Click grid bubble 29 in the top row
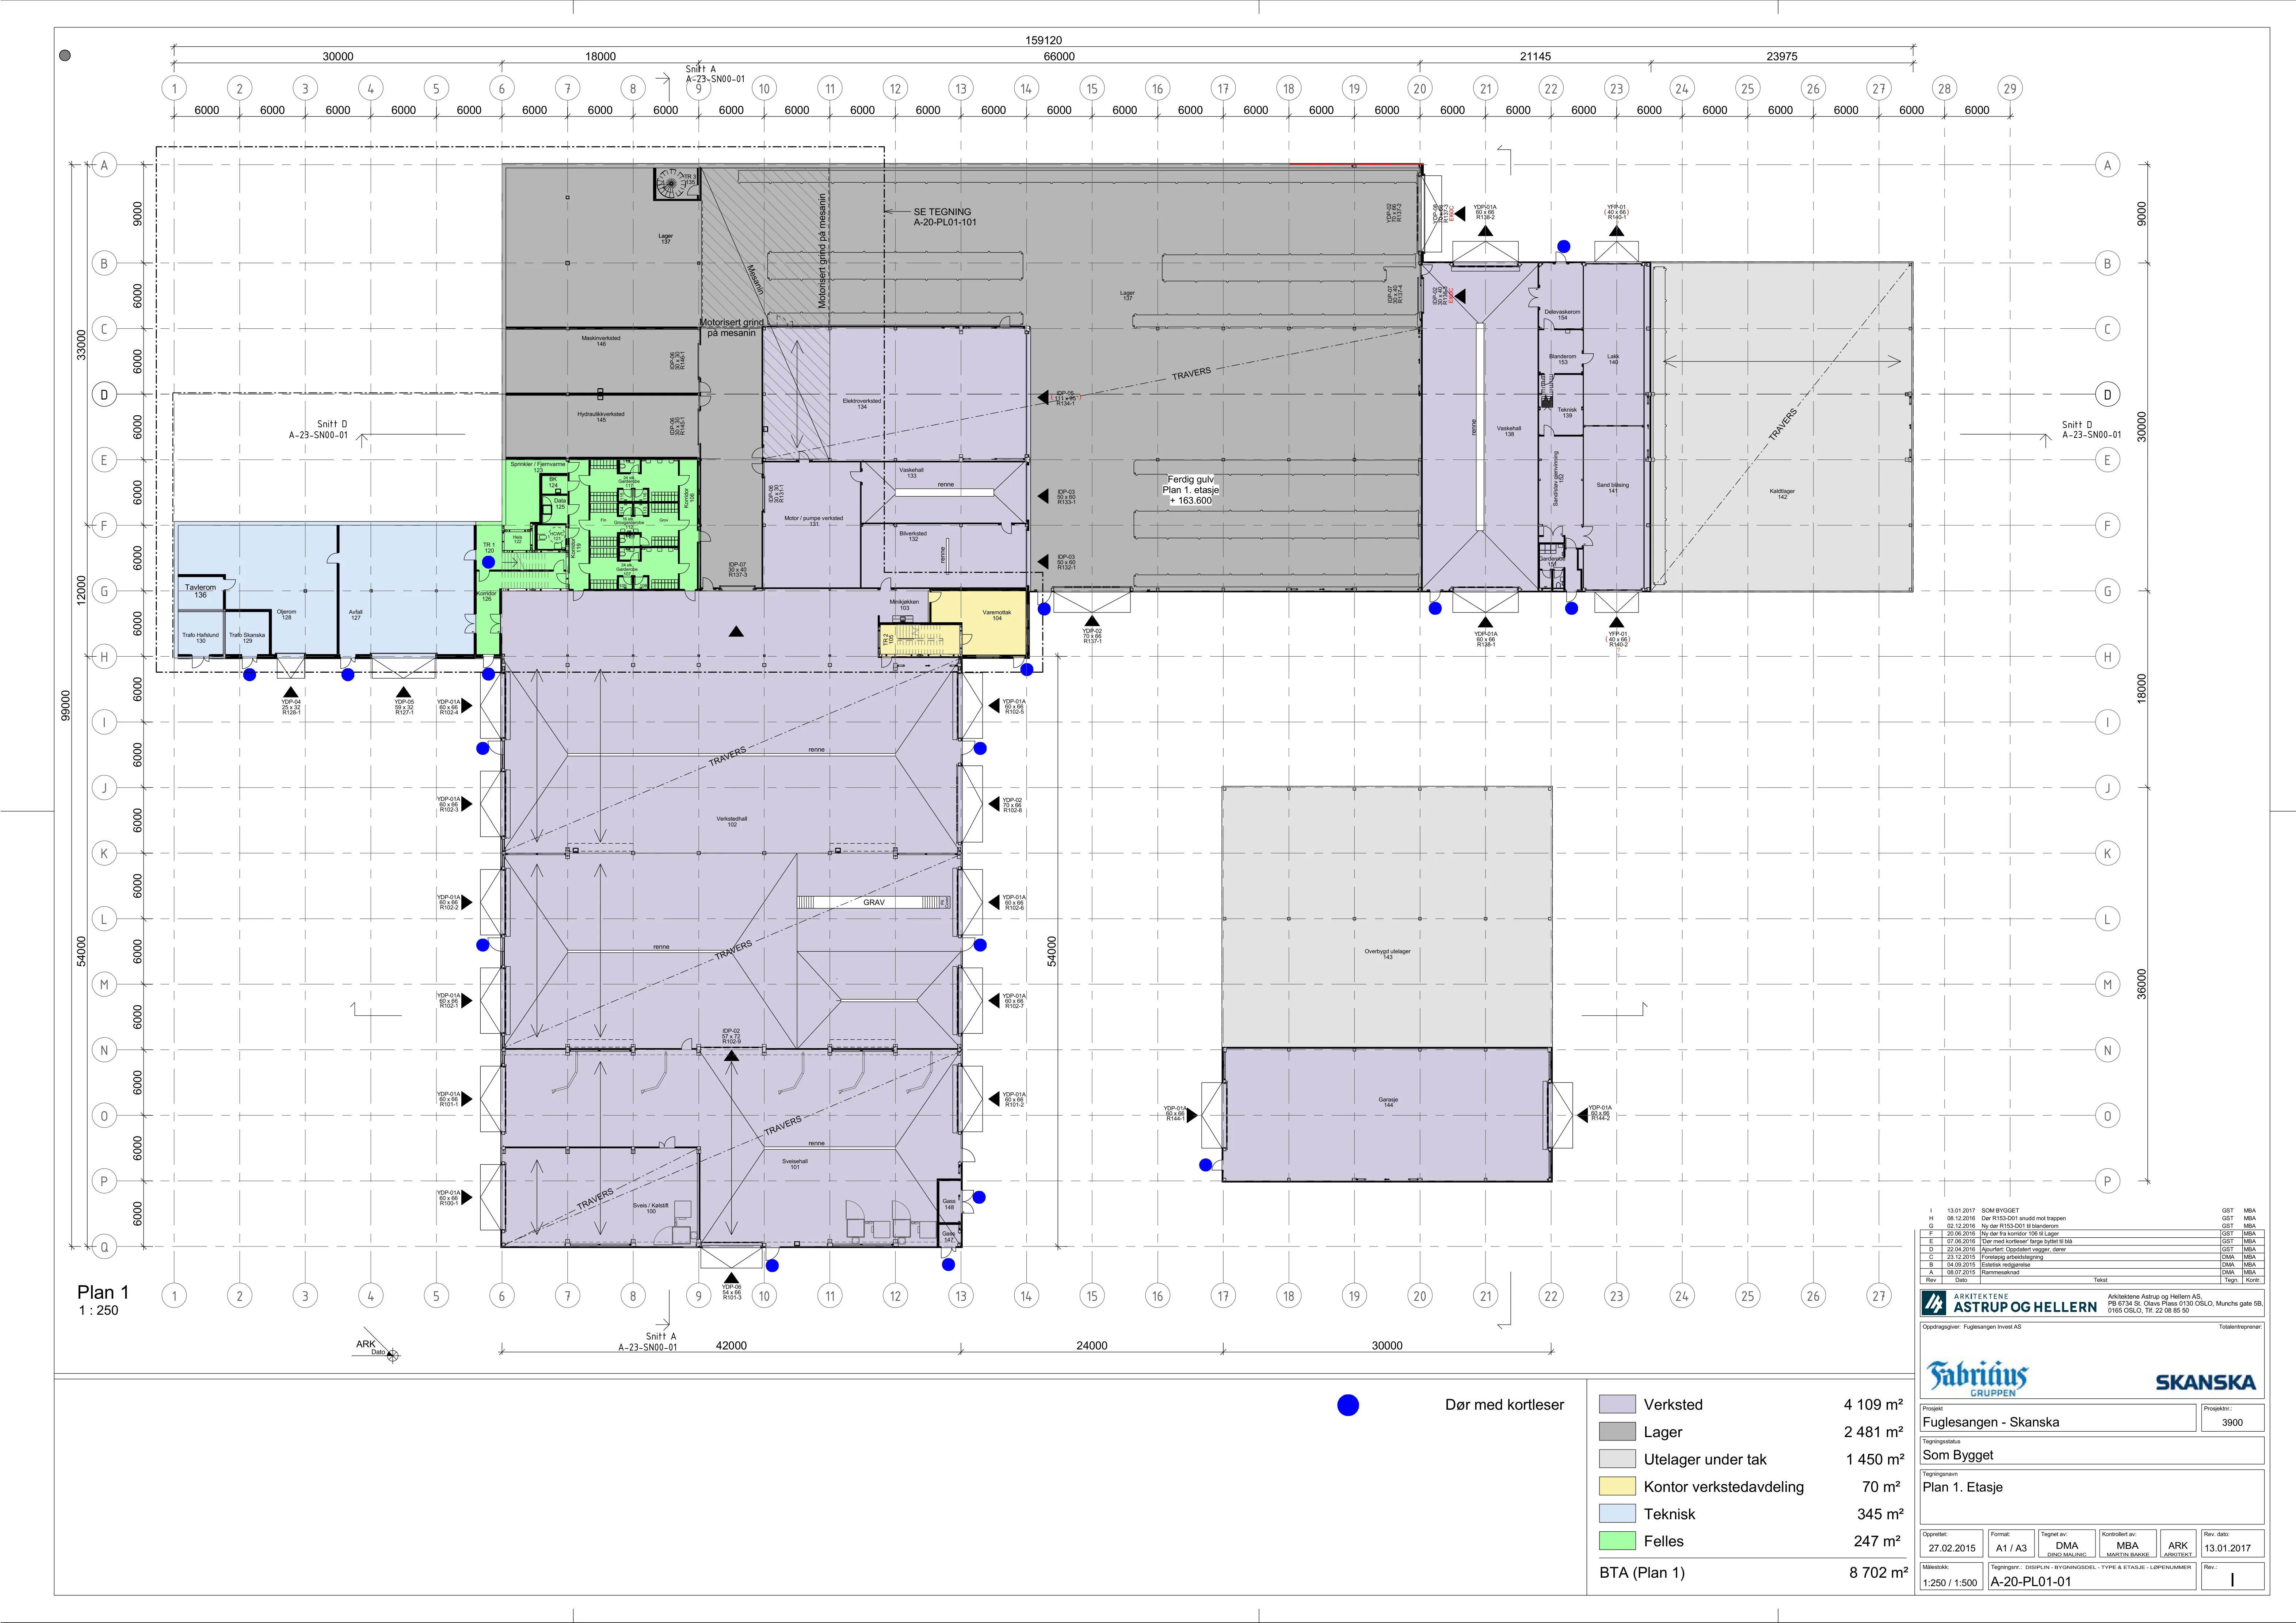 click(x=2010, y=88)
